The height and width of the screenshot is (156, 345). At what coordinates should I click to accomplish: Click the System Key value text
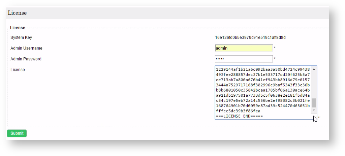[251, 37]
